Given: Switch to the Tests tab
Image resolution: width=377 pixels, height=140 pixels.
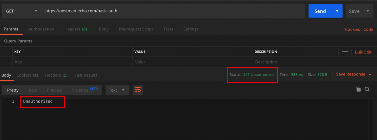Looking at the screenshot, I should [168, 29].
